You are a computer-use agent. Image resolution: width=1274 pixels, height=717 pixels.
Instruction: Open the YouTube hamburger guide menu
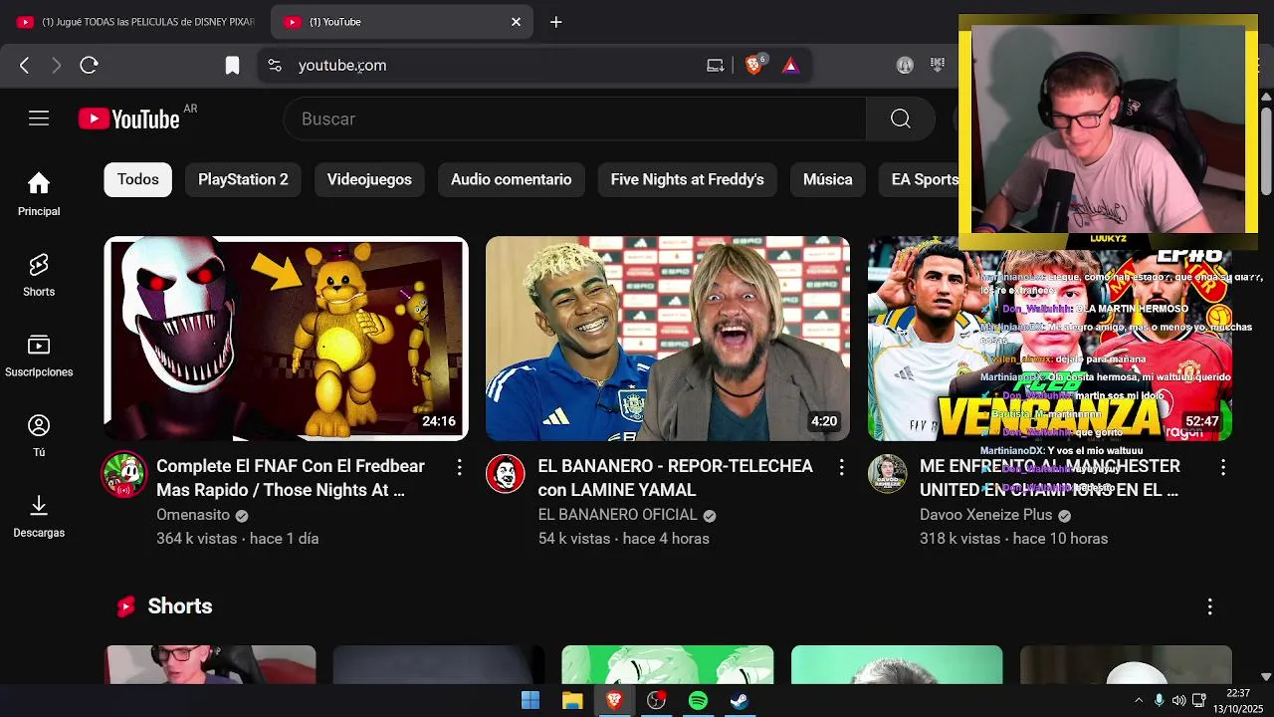coord(39,119)
